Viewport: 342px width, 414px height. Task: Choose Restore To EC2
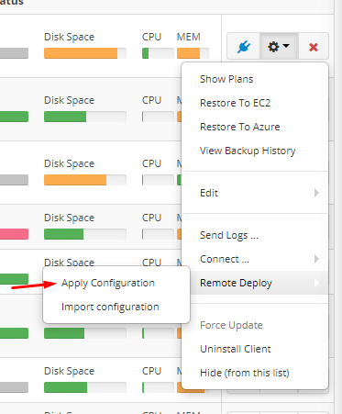click(x=235, y=103)
